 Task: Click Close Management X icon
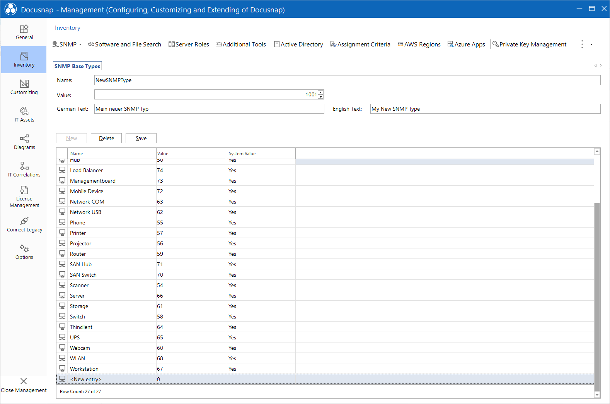pos(24,381)
